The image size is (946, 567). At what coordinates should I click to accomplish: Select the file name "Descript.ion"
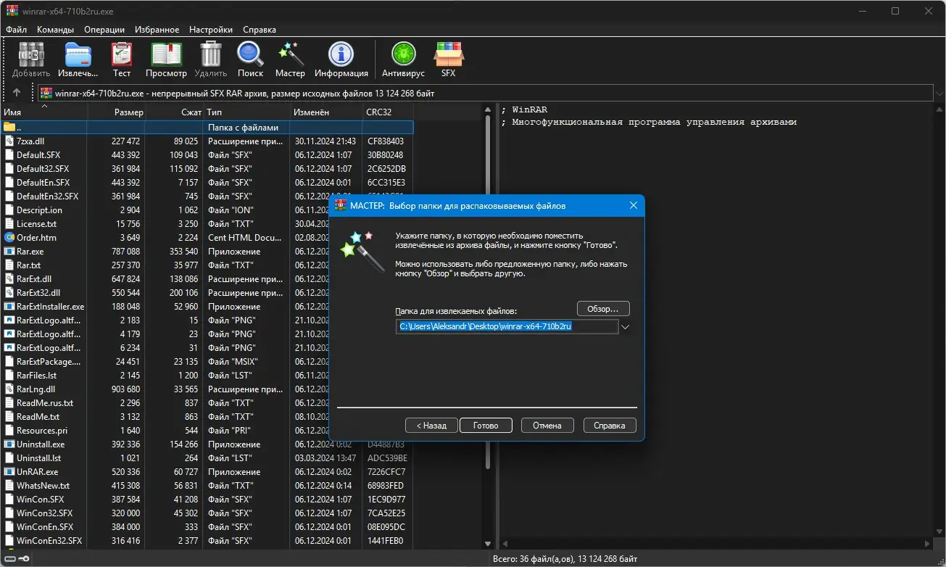coord(39,210)
